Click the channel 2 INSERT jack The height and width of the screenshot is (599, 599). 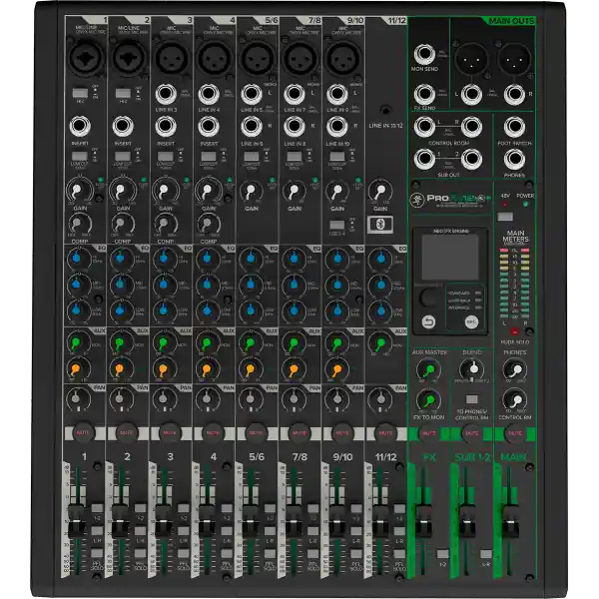point(123,126)
